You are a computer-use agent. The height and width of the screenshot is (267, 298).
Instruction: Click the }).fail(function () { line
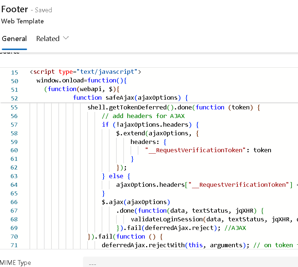pyautogui.click(x=125, y=237)
